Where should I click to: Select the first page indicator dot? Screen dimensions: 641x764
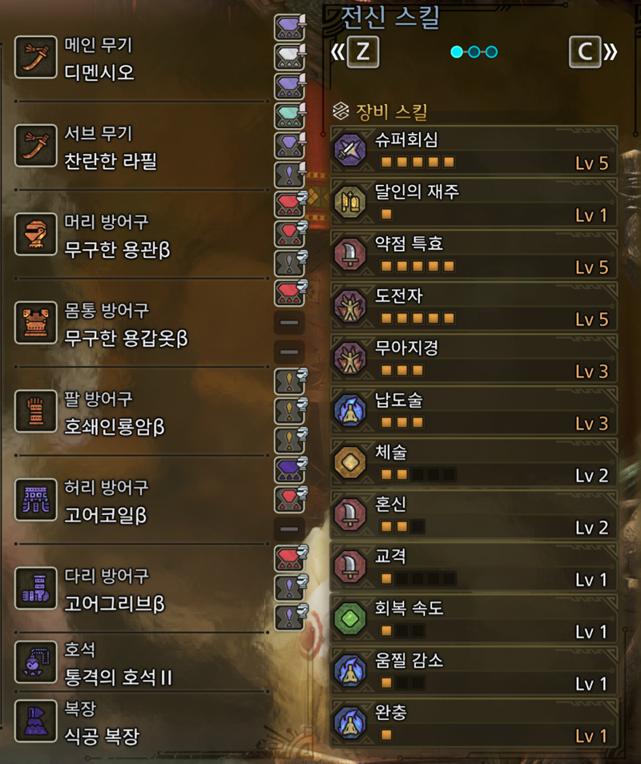click(x=457, y=51)
